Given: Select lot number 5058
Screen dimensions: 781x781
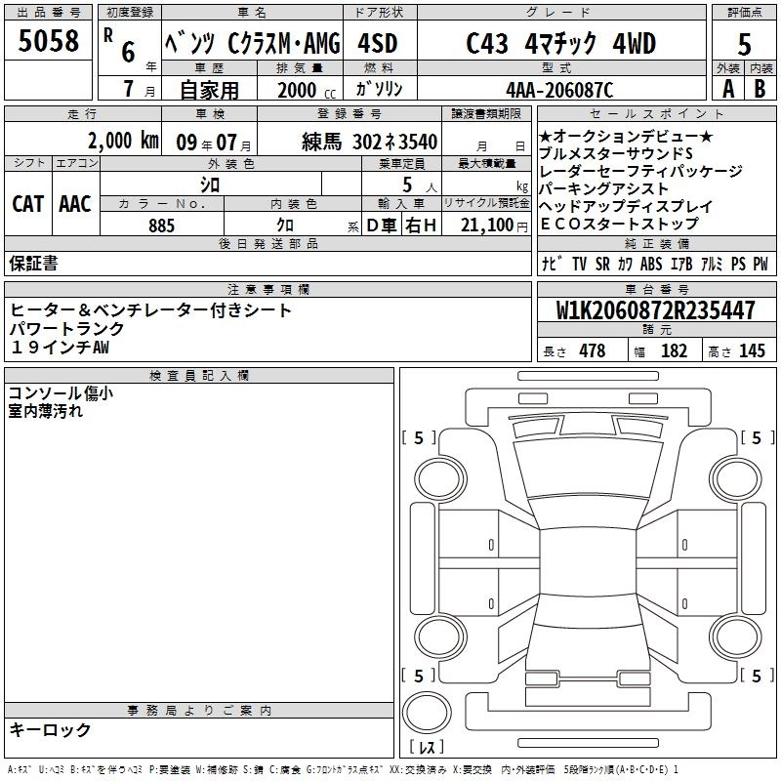Looking at the screenshot, I should (x=49, y=43).
